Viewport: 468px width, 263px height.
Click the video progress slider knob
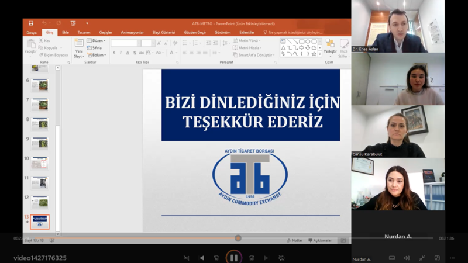pos(238,238)
